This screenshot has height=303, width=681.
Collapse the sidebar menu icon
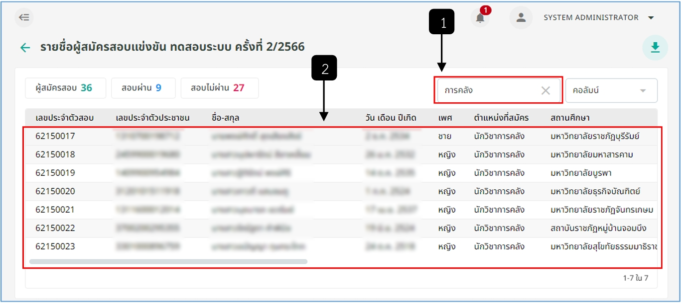(24, 17)
